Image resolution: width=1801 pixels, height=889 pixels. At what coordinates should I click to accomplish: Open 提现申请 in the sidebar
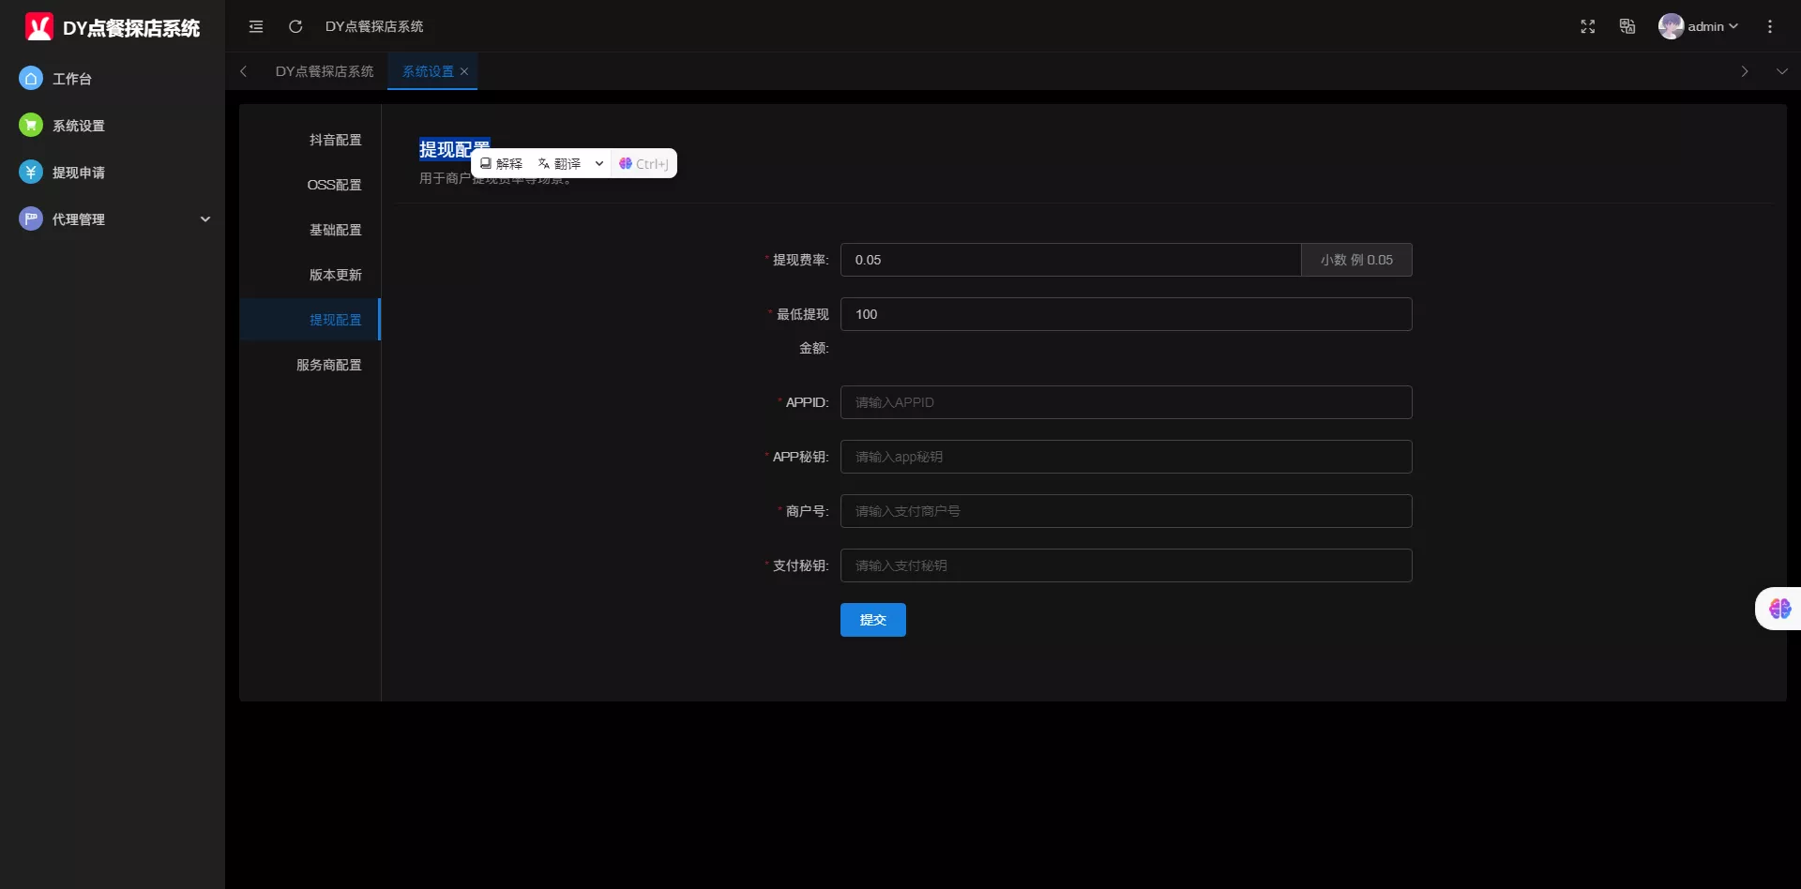point(78,173)
